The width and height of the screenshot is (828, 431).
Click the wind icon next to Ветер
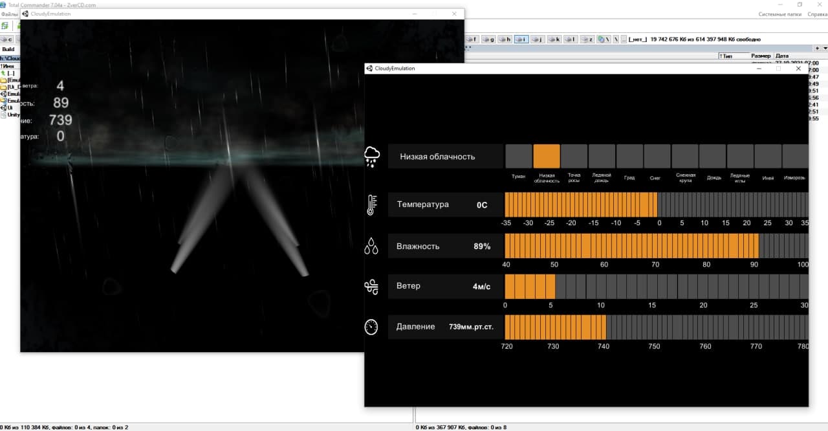point(371,287)
